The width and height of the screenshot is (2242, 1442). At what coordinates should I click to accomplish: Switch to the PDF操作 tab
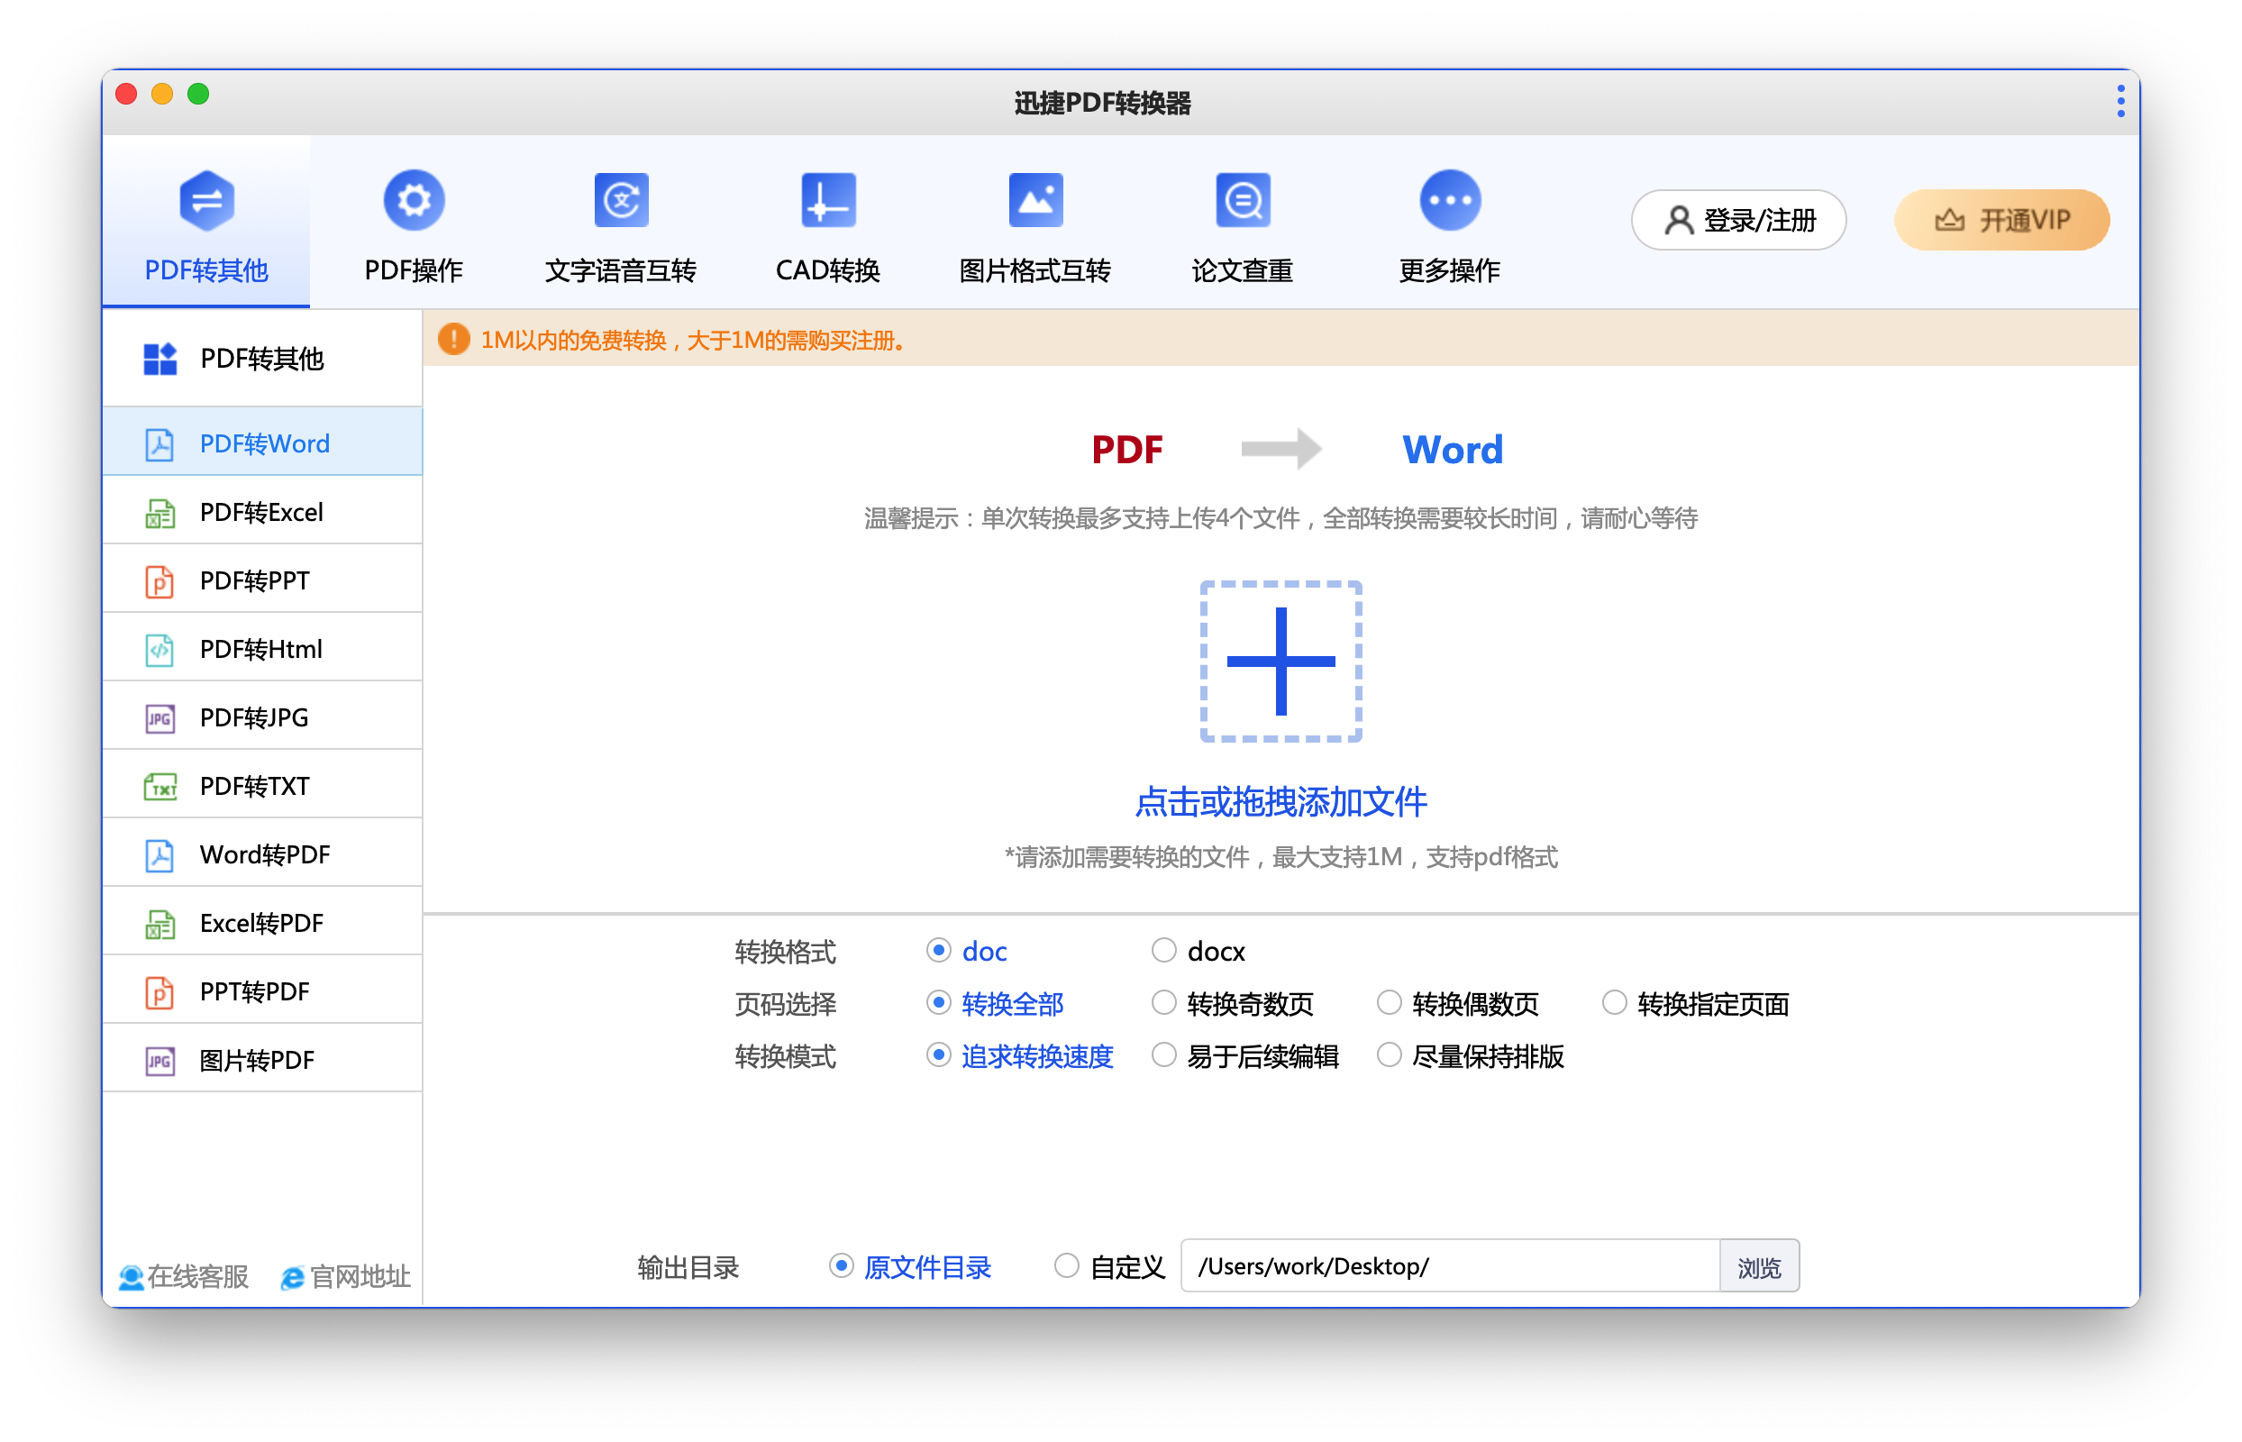[x=413, y=224]
